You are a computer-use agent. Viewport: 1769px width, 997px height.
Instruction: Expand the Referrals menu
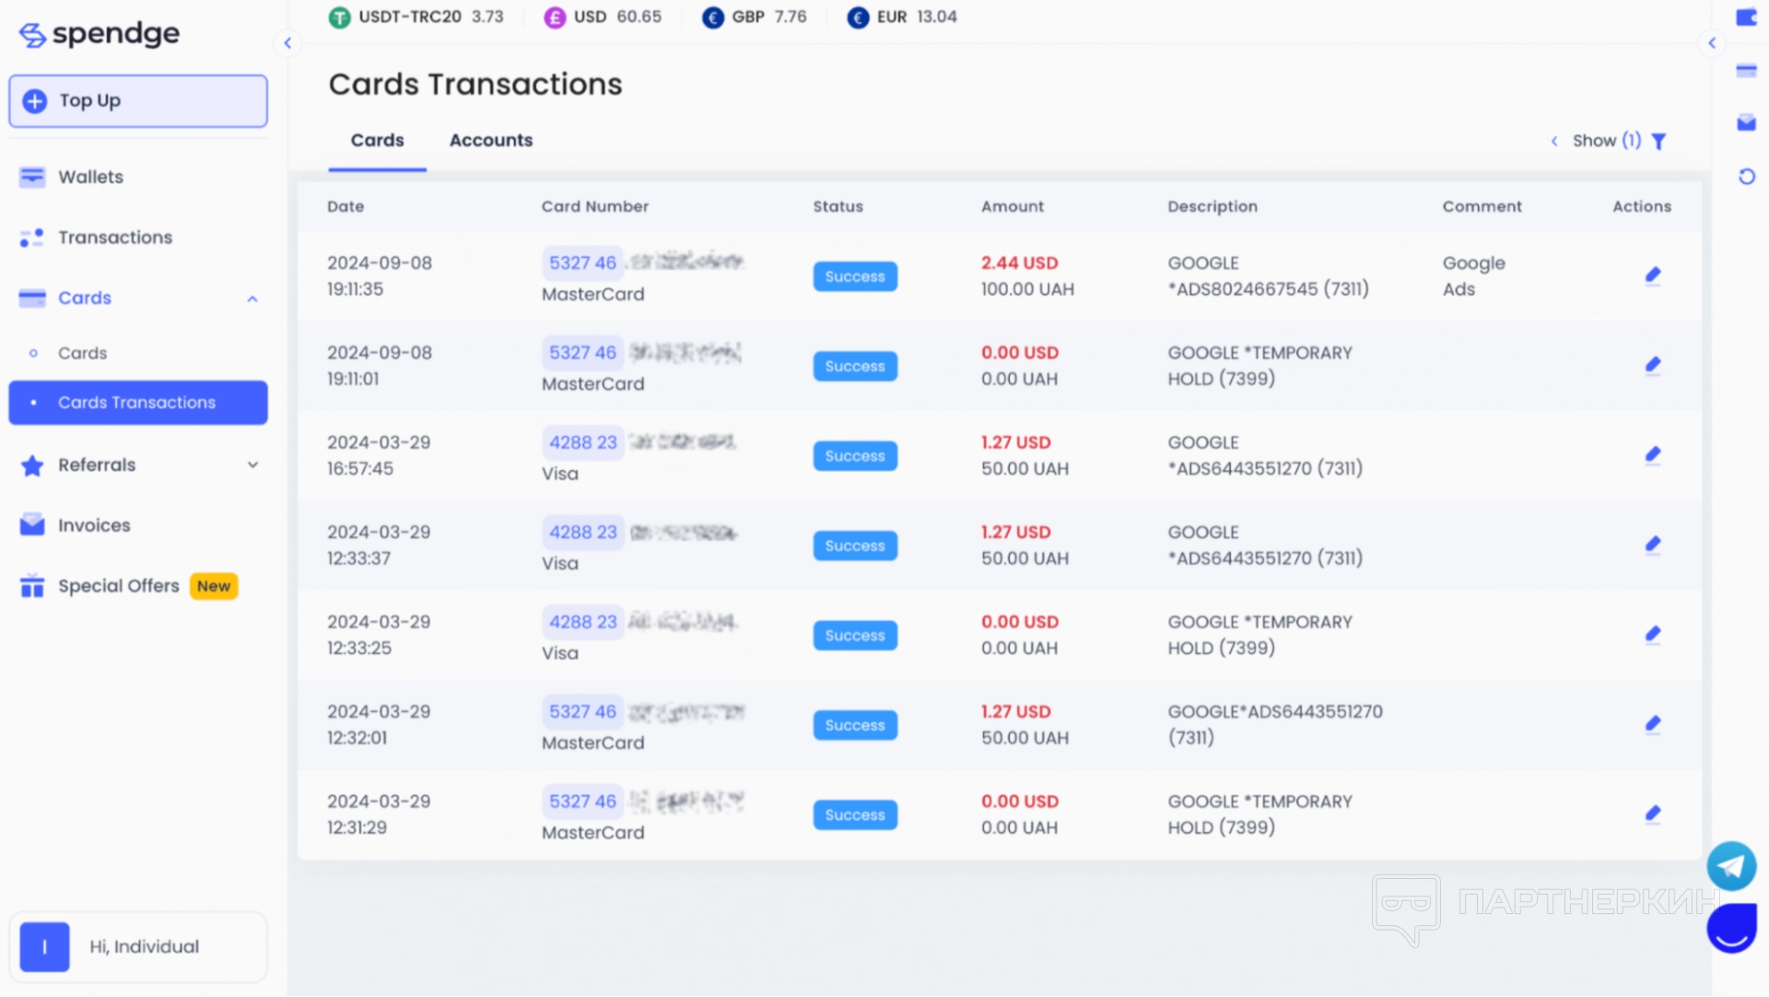click(252, 465)
